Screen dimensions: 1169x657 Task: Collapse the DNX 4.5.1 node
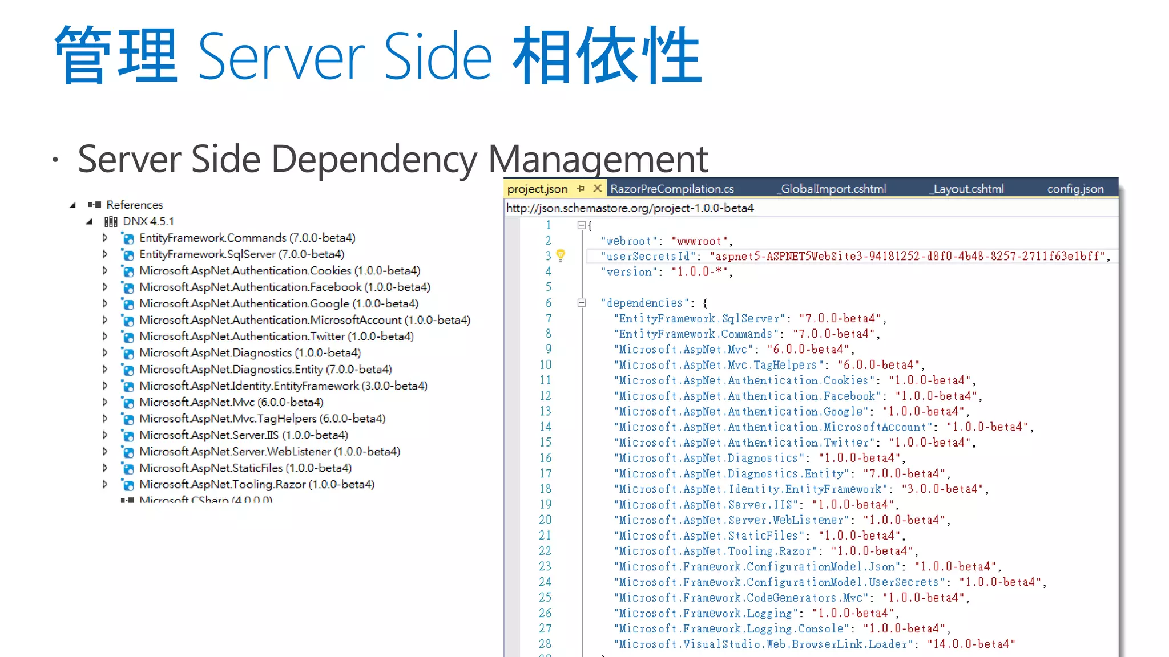(89, 222)
